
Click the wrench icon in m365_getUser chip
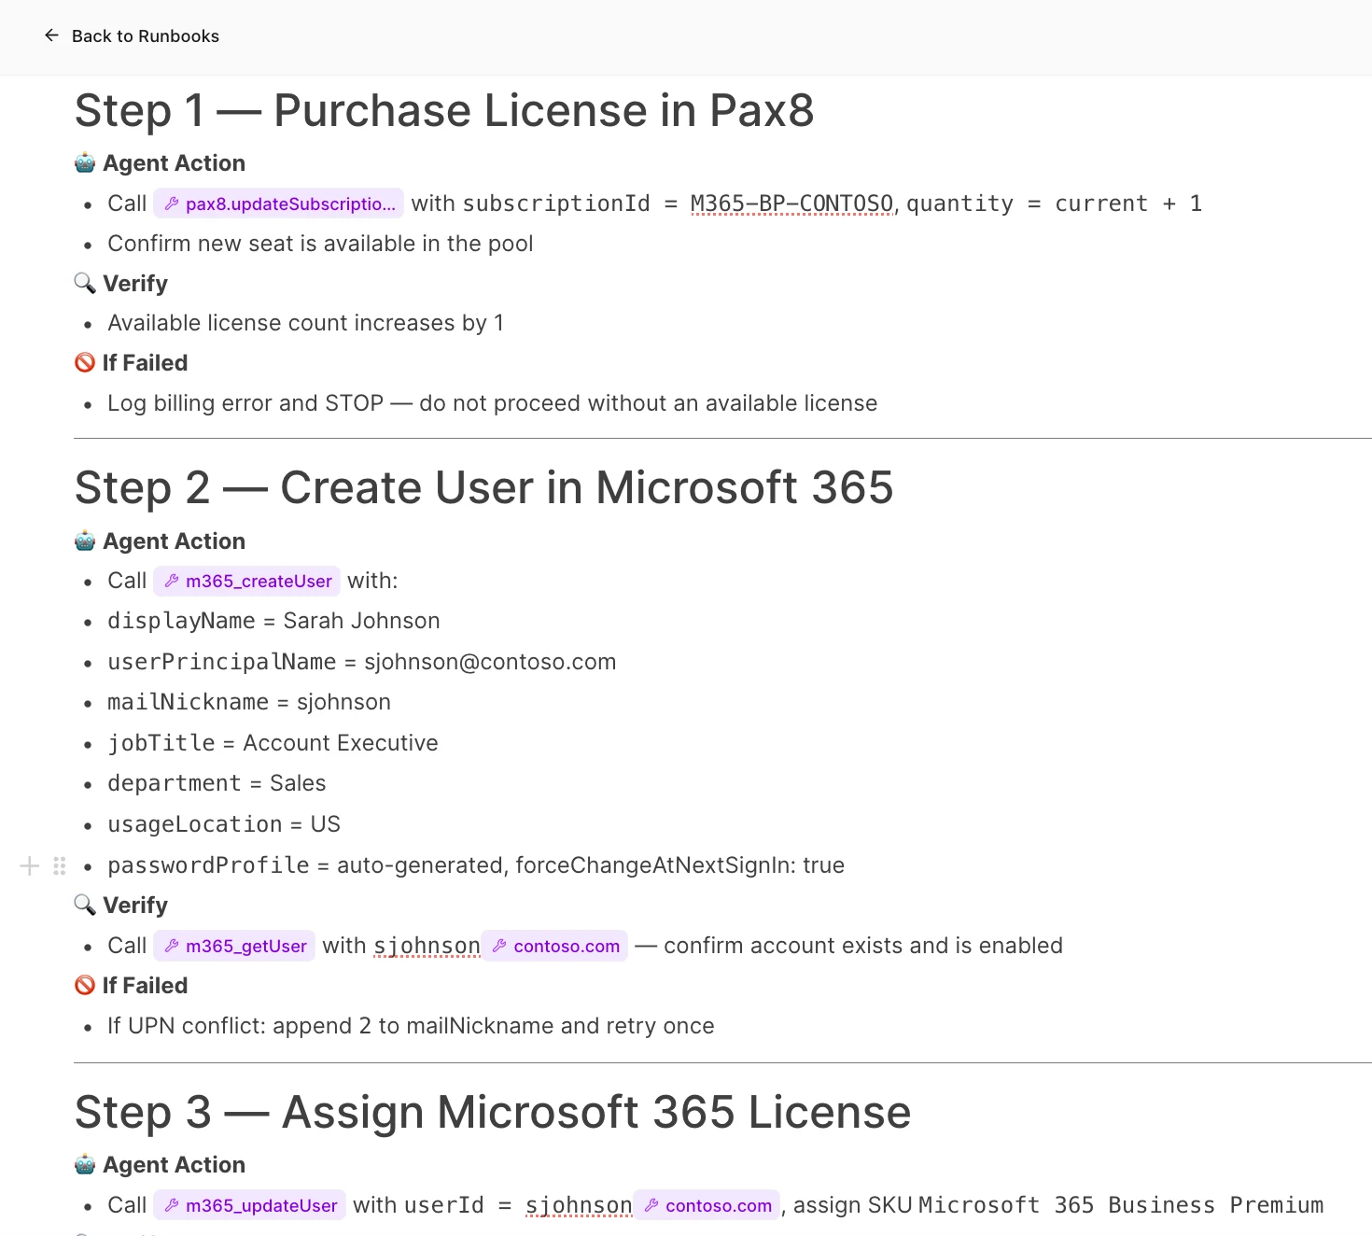(x=172, y=946)
